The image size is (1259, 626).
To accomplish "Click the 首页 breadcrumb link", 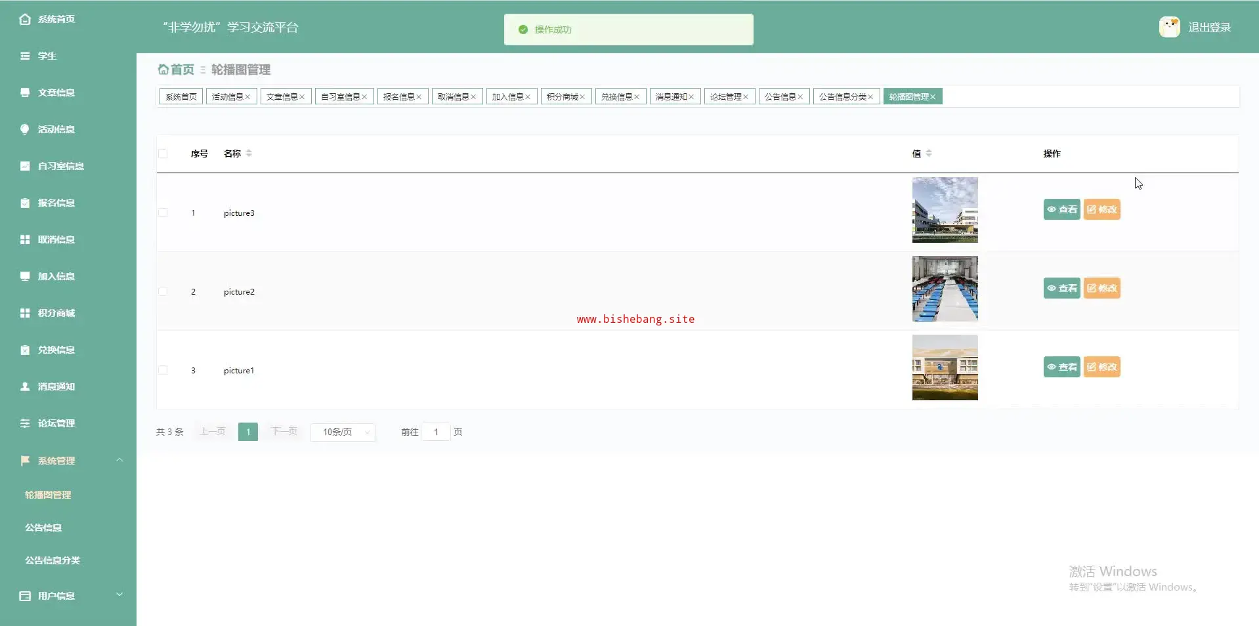I will coord(182,70).
